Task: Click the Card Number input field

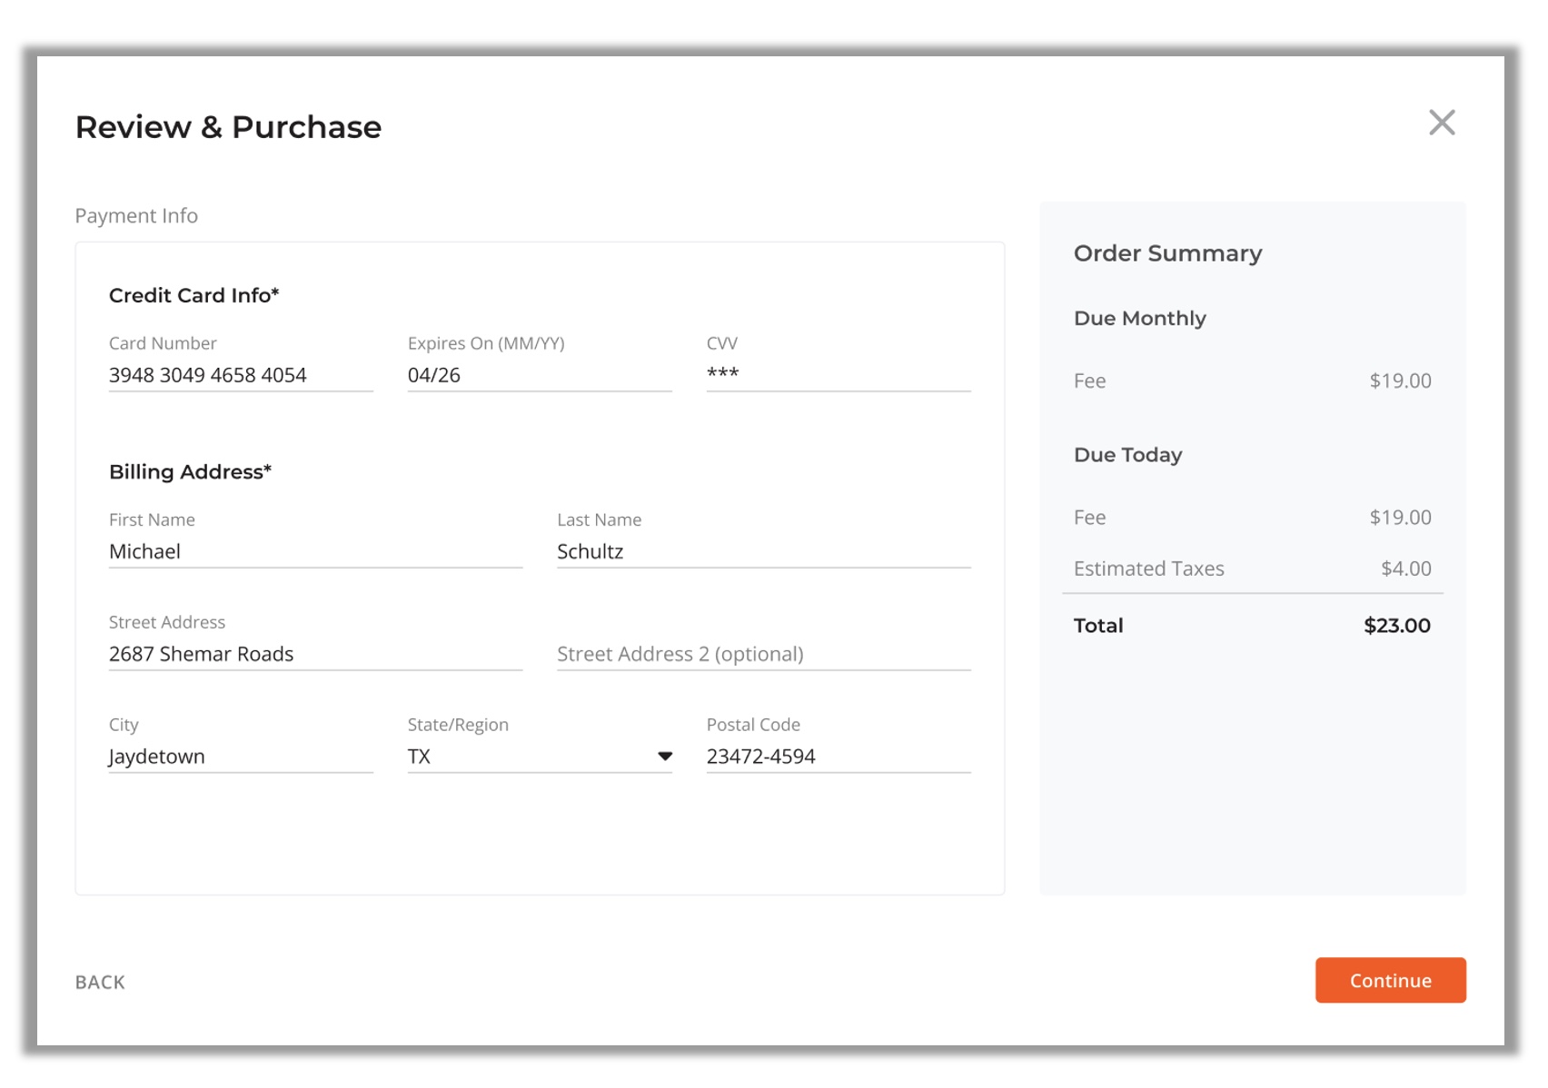Action: tap(240, 375)
